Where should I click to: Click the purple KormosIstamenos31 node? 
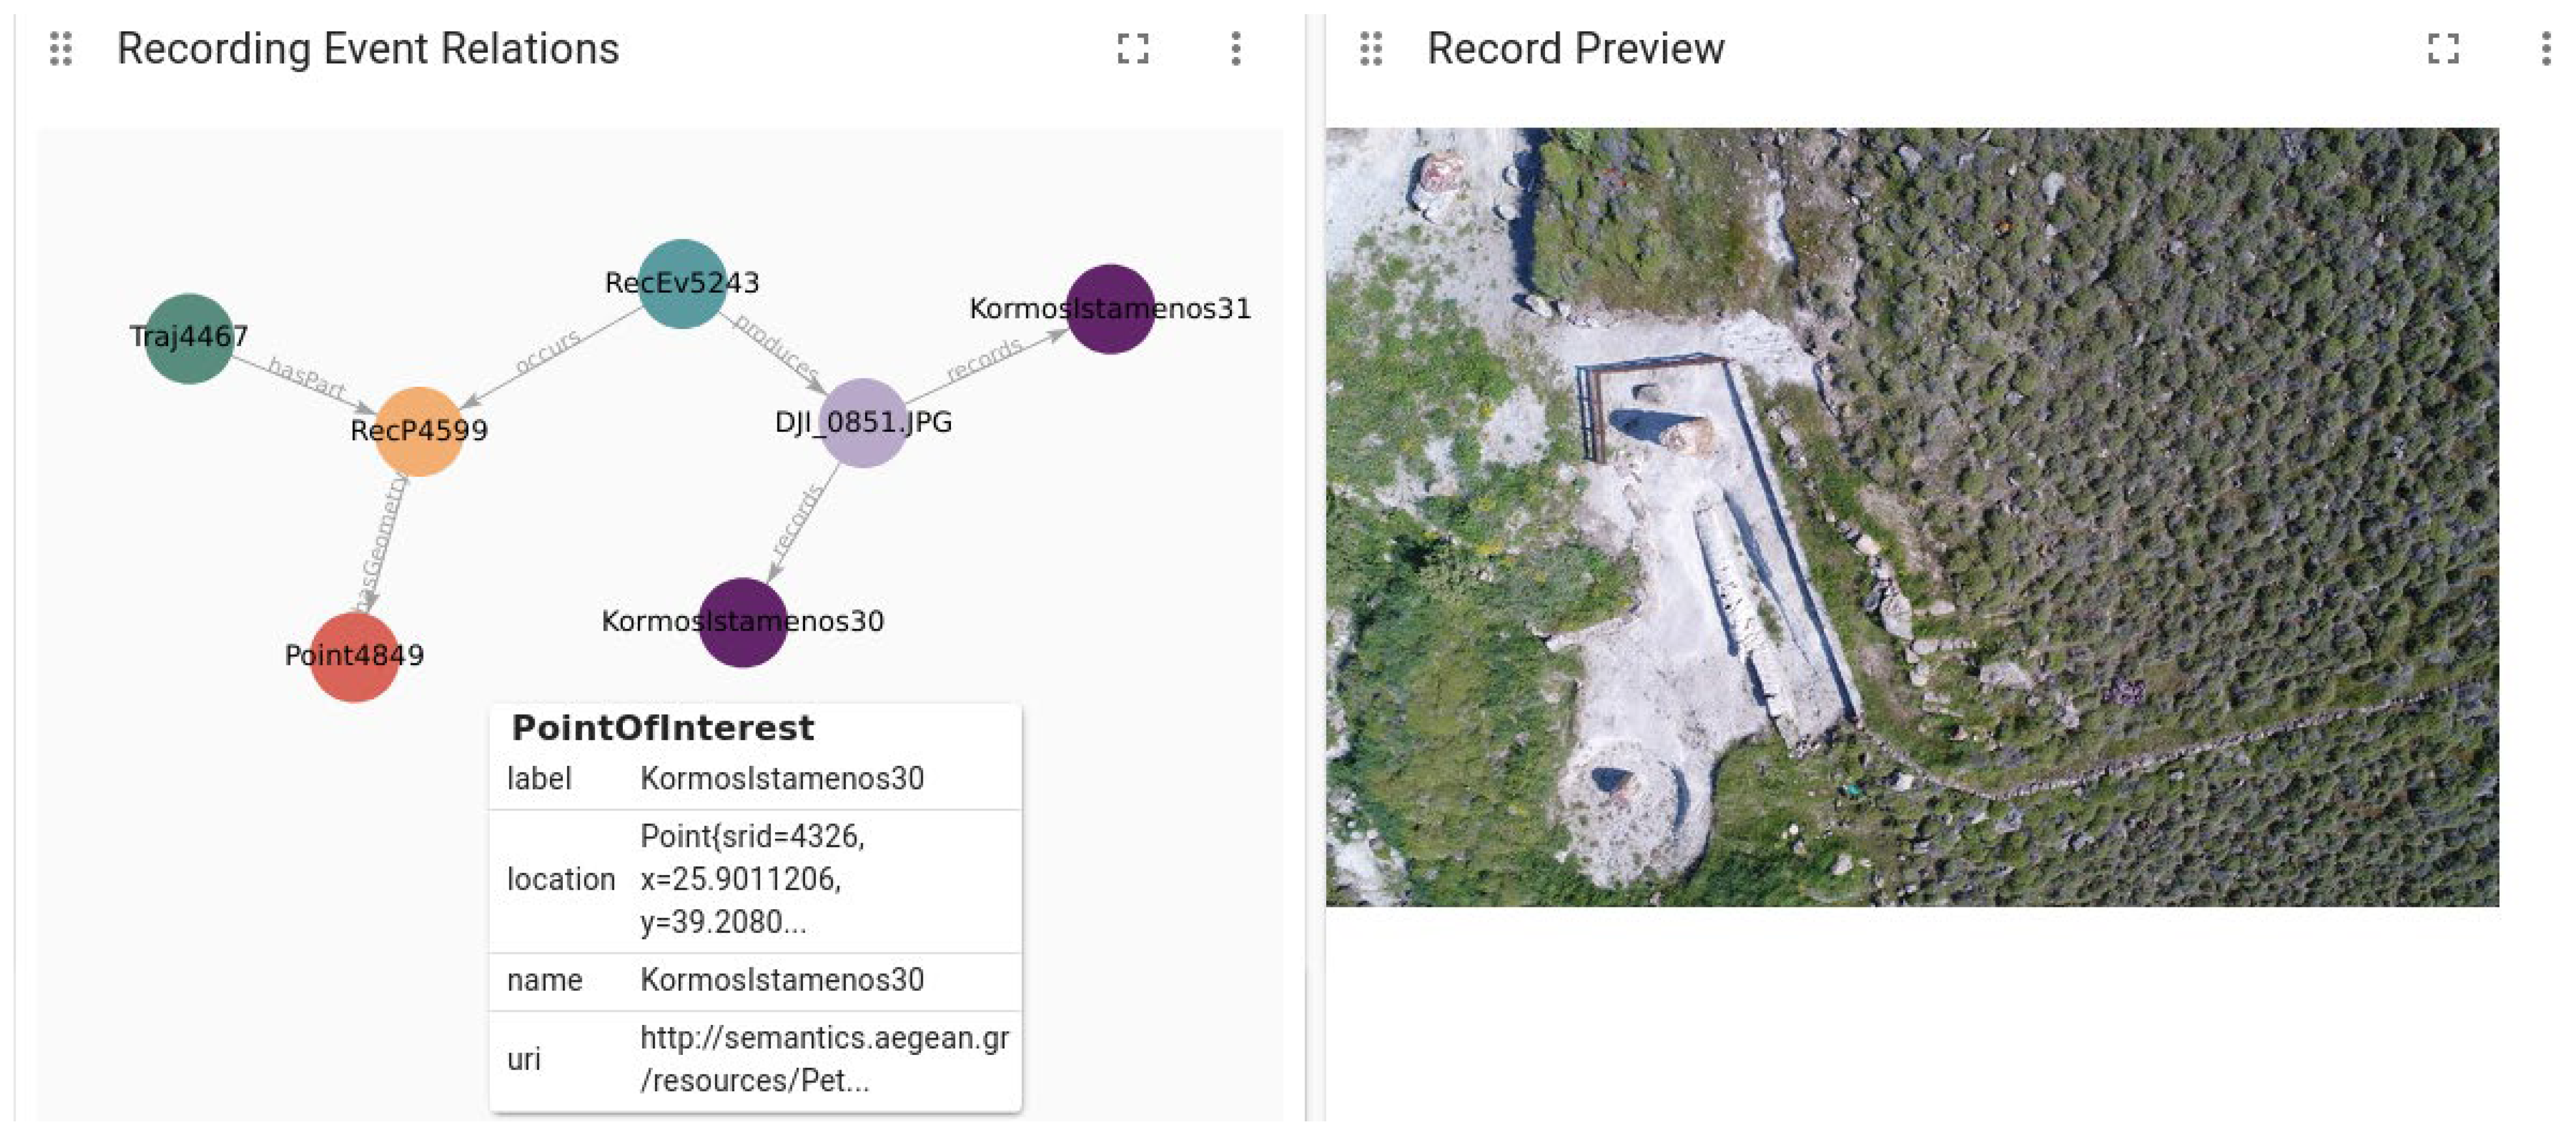[x=1110, y=309]
